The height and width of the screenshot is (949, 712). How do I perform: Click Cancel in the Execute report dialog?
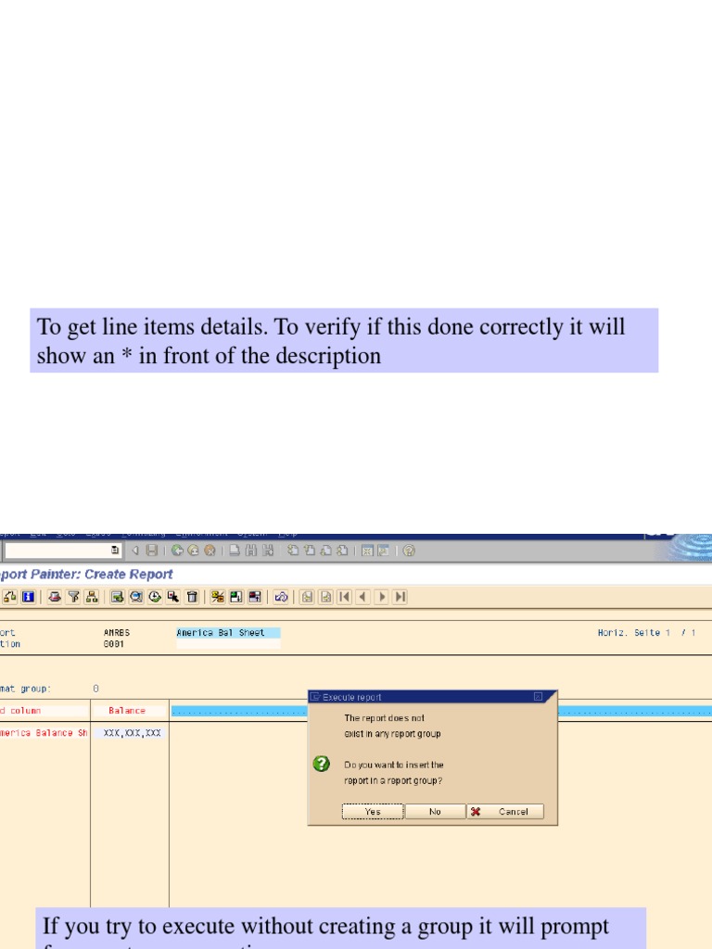tap(505, 812)
